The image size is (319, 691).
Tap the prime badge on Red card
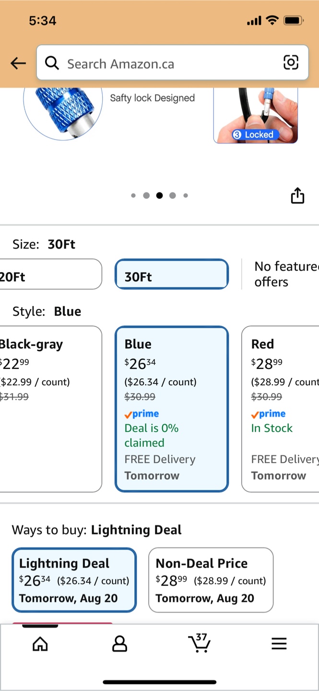tap(268, 414)
